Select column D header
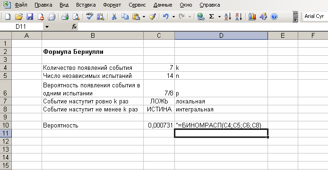Viewport: 328px width, 170px height. pos(221,35)
